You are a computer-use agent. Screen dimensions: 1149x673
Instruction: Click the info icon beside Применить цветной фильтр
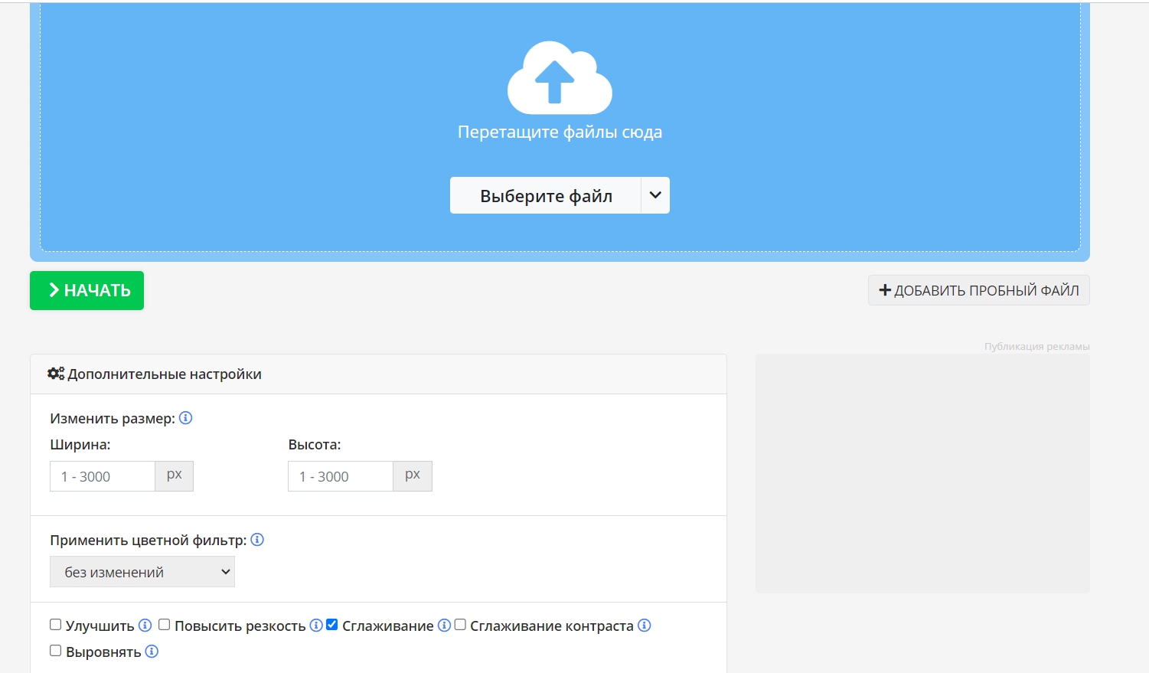pos(257,540)
